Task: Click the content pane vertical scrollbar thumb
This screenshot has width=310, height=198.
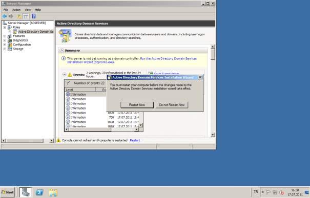Action: (x=213, y=54)
